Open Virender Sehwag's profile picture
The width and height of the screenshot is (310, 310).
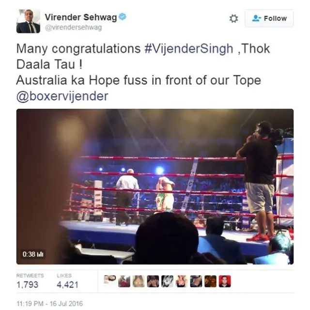click(28, 21)
